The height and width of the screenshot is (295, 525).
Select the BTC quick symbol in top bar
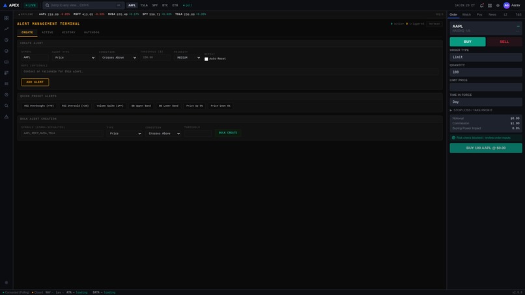[165, 5]
